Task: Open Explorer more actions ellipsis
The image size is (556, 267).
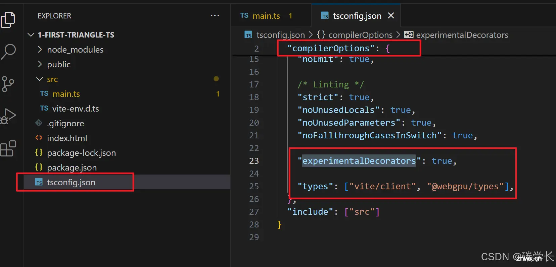Action: pos(215,15)
